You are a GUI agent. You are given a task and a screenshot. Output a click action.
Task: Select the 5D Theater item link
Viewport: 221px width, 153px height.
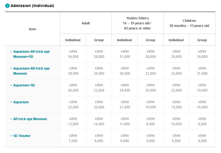pos(22,136)
